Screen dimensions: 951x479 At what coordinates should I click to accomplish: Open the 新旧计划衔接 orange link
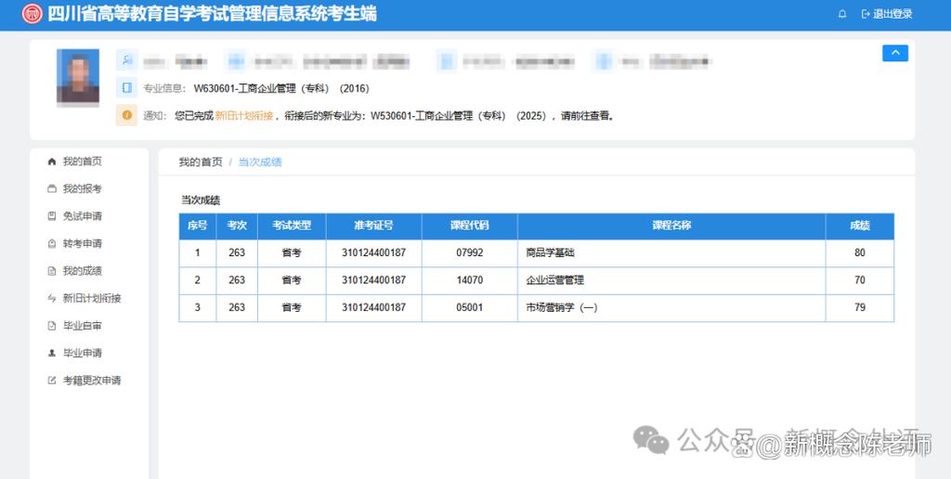244,116
